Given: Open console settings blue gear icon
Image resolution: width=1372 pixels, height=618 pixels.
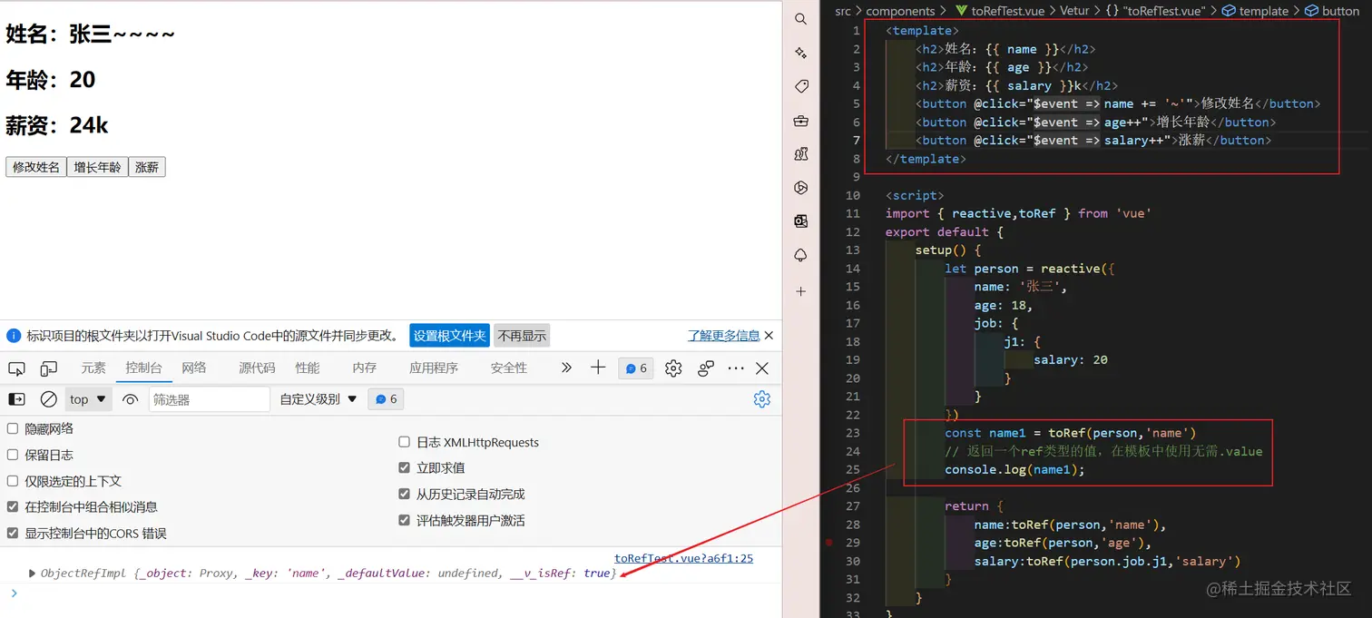Looking at the screenshot, I should coord(762,399).
